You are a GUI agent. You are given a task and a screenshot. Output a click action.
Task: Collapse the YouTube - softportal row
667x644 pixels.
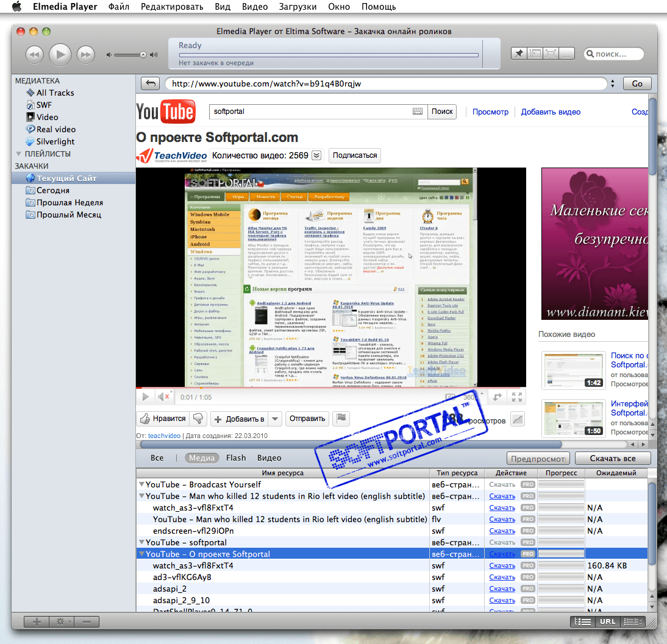[141, 542]
